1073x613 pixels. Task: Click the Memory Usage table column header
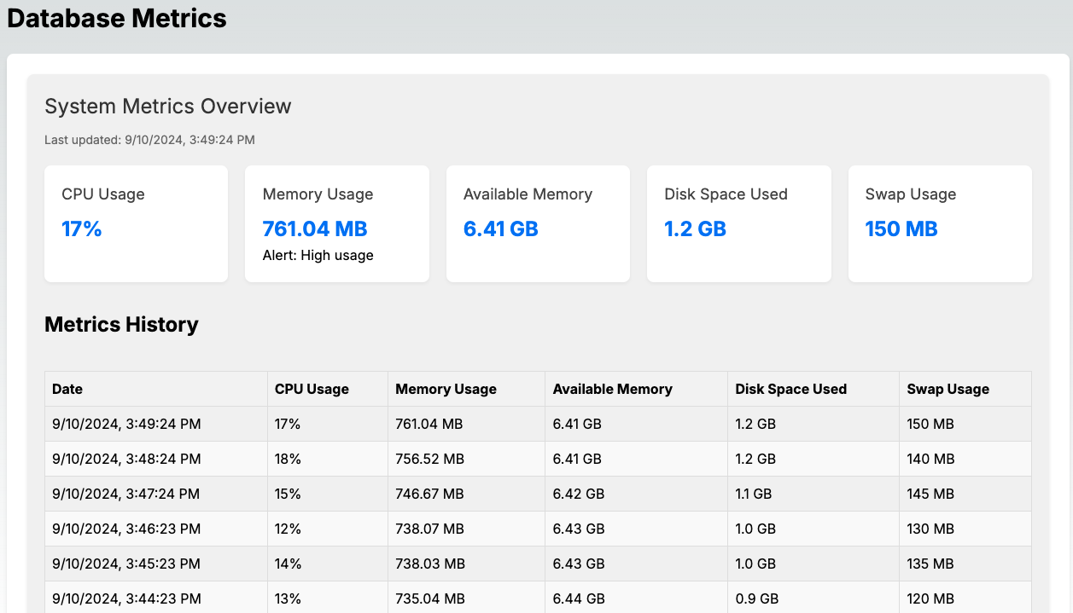[x=446, y=389]
